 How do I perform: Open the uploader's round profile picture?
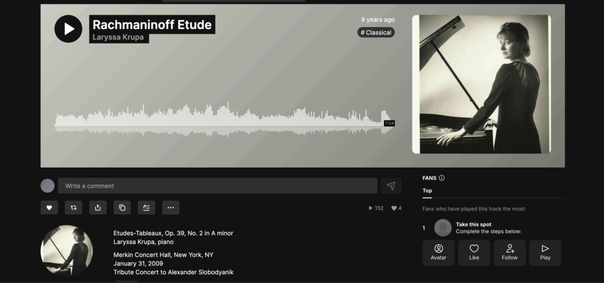(67, 251)
